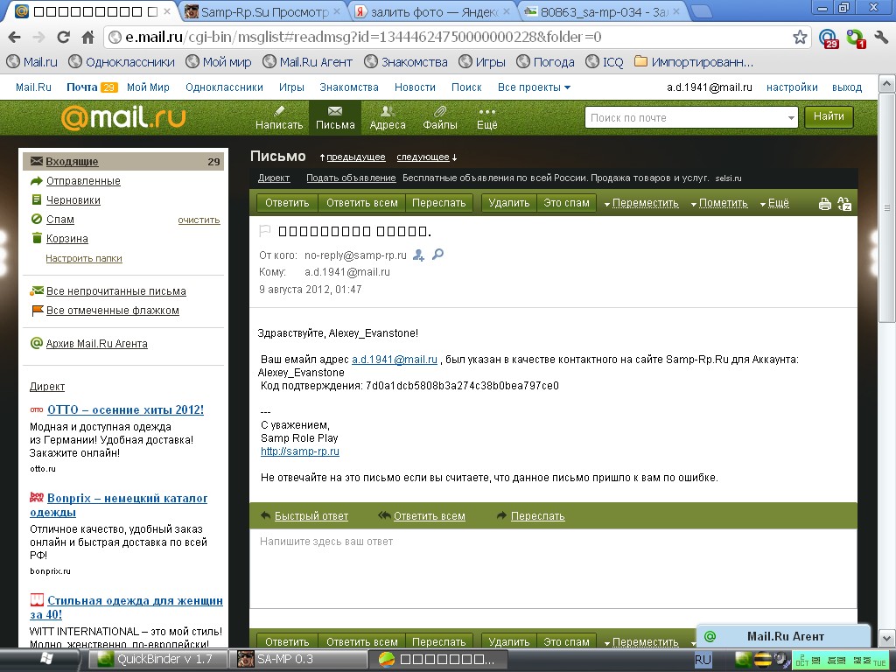This screenshot has height=672, width=896.
Task: Click the top Удалить button
Action: click(509, 203)
